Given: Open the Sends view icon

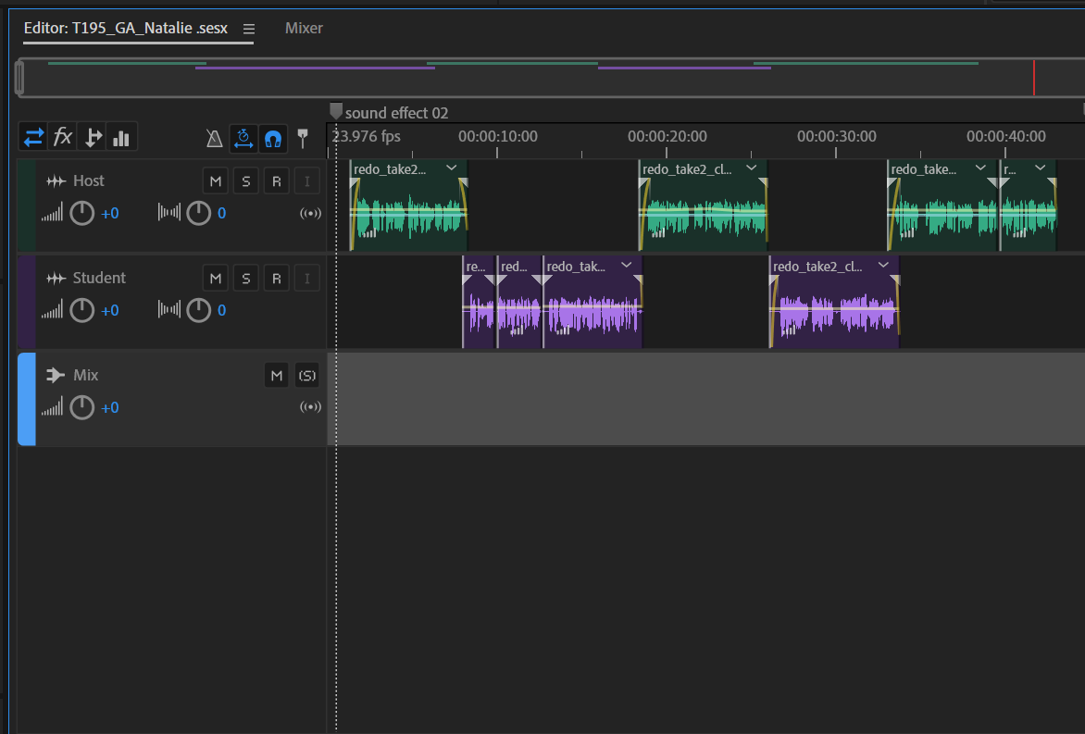Looking at the screenshot, I should (92, 138).
